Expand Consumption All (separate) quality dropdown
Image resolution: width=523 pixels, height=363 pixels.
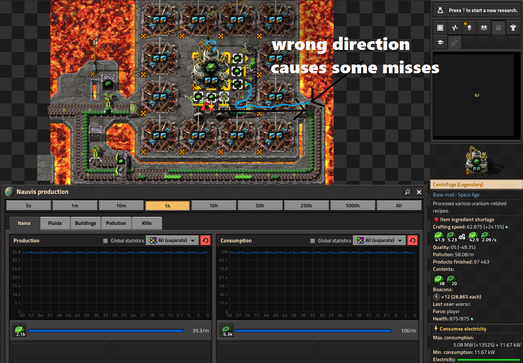(x=379, y=241)
